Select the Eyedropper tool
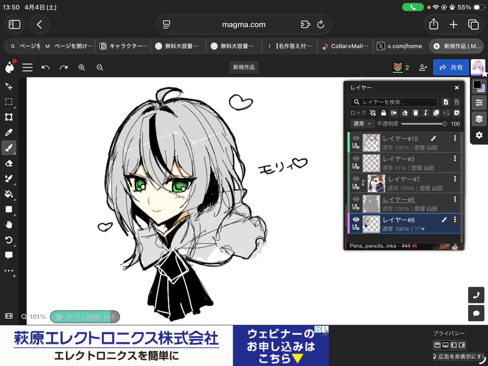488x366 pixels. tap(9, 132)
